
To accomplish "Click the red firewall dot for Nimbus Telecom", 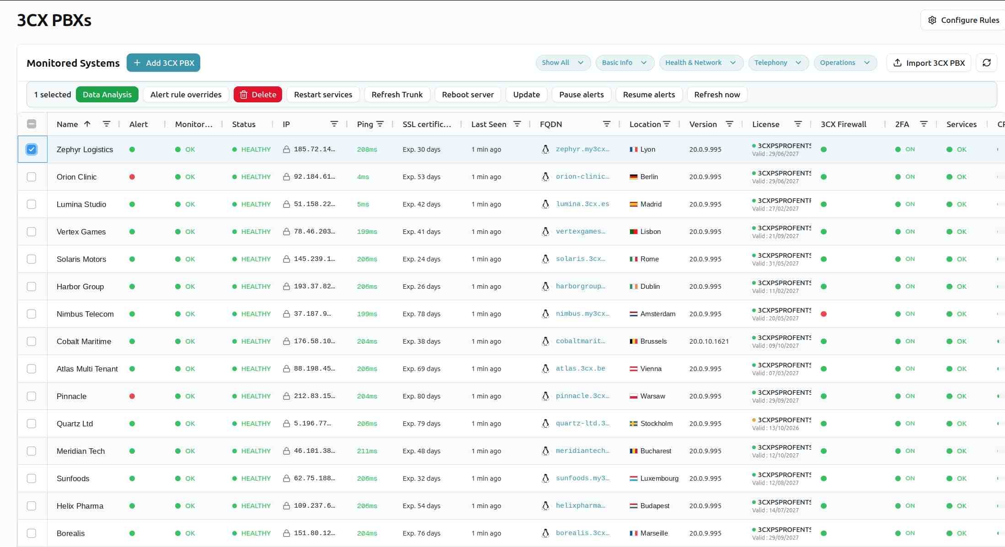I will click(x=823, y=314).
